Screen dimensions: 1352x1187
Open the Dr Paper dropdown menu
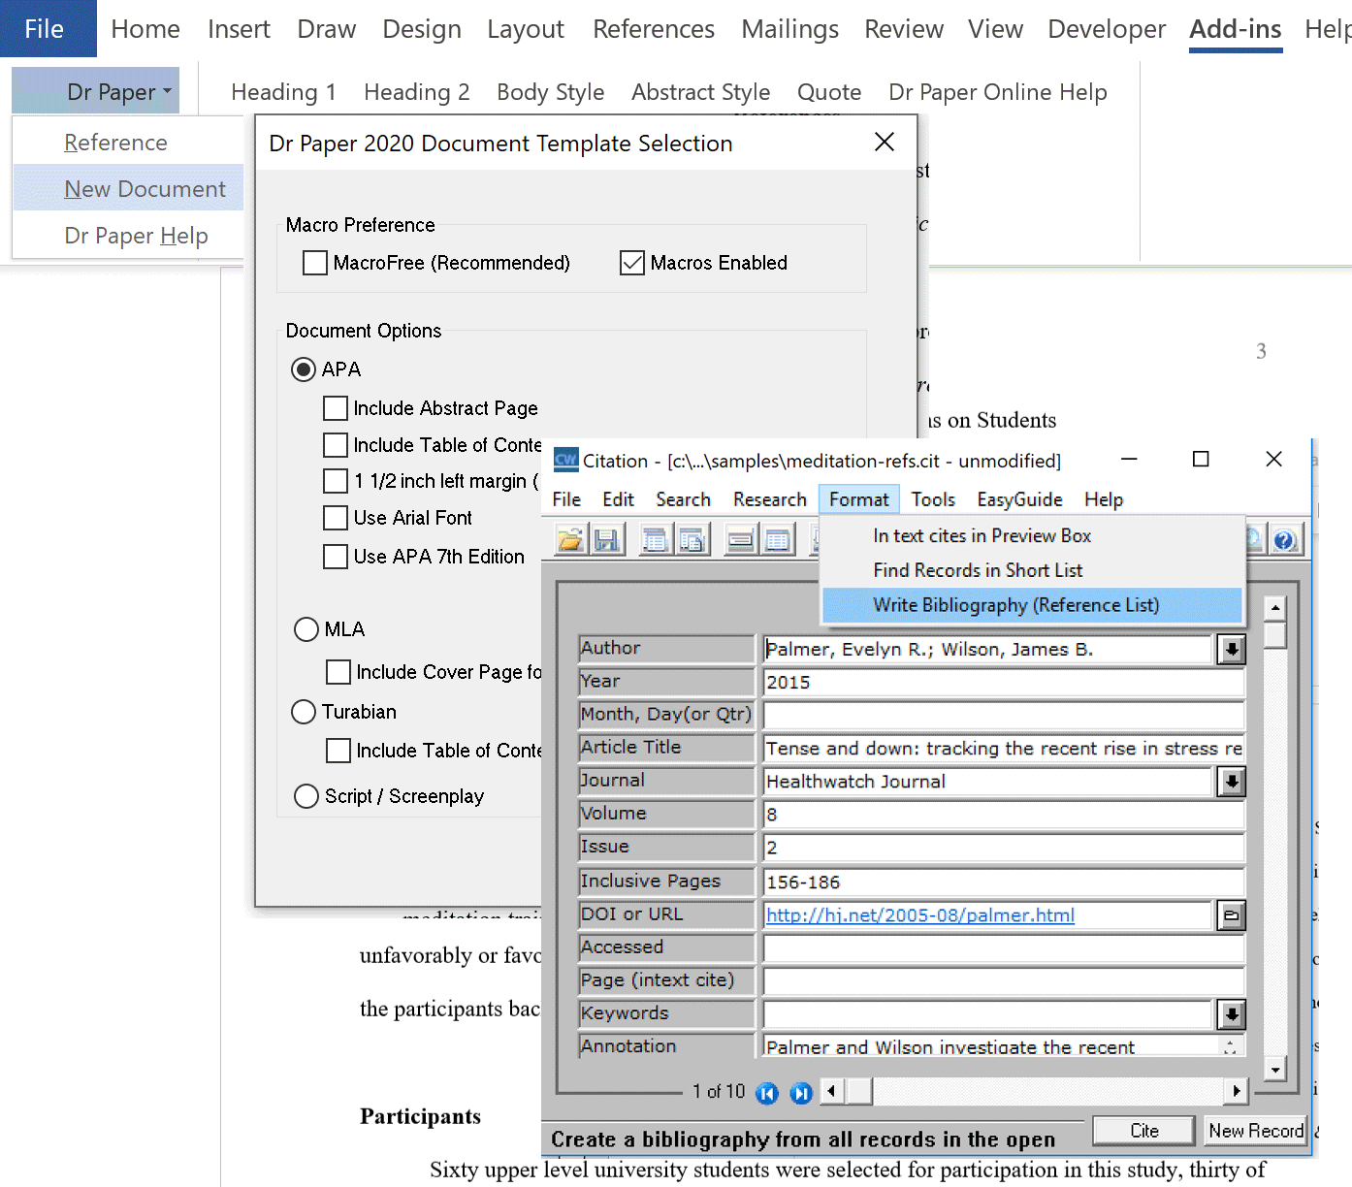[119, 92]
